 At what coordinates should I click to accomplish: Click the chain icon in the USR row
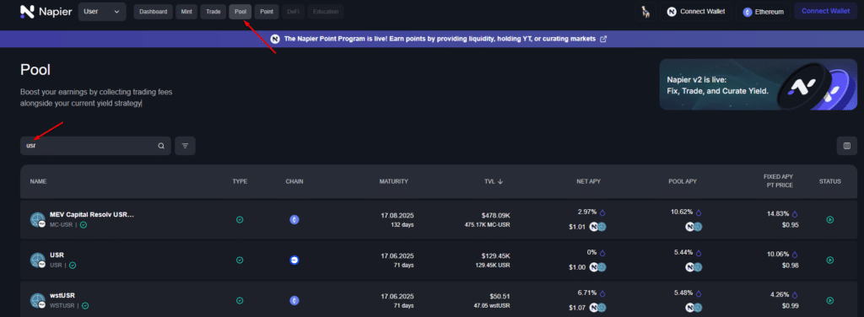[294, 261]
